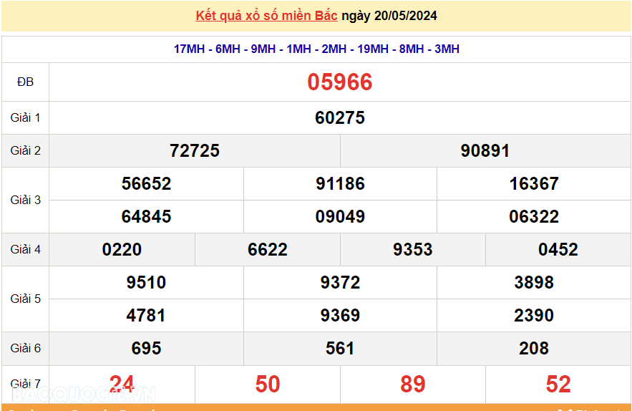Select the first prize number 60275

[340, 117]
